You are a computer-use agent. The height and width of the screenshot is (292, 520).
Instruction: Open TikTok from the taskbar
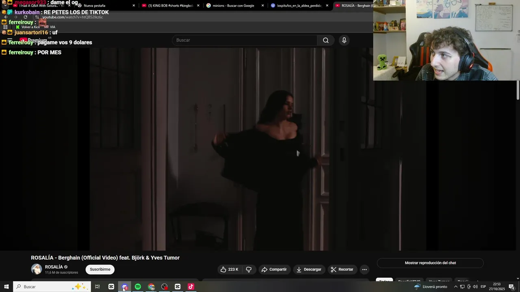[x=191, y=287]
